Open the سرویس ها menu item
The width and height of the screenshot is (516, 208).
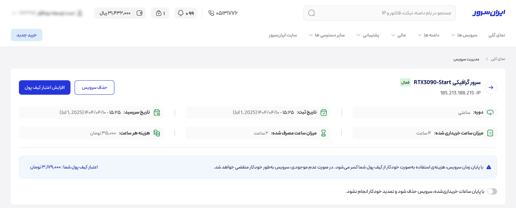pyautogui.click(x=467, y=35)
